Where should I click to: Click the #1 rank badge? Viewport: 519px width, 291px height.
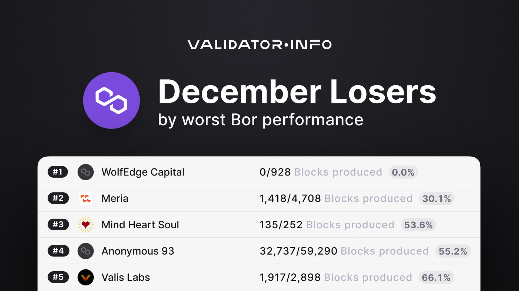(58, 172)
